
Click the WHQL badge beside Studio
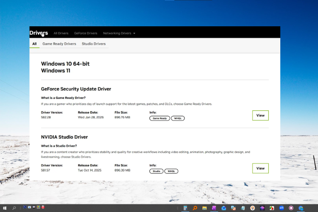171,171
